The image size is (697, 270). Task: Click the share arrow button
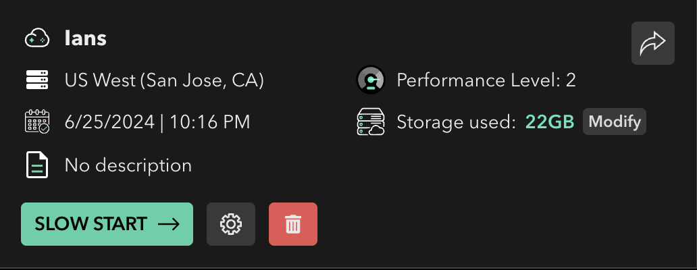tap(653, 43)
